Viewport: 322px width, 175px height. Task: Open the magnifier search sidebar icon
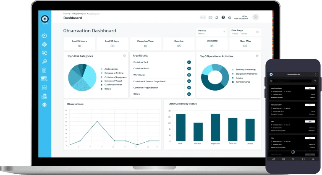click(x=45, y=62)
